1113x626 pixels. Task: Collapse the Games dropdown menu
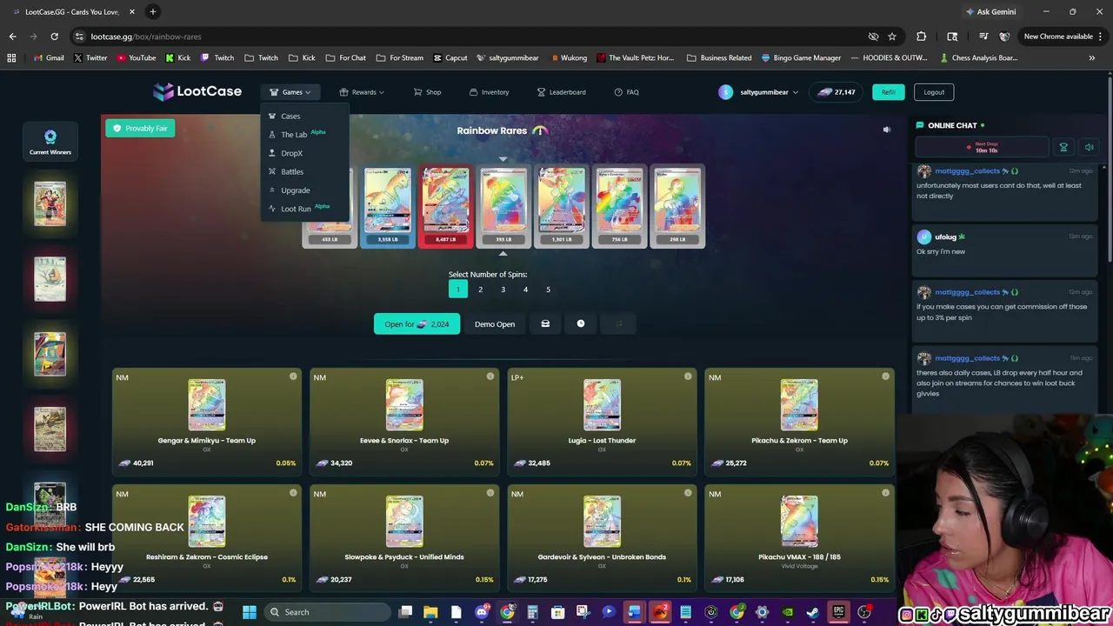click(290, 92)
